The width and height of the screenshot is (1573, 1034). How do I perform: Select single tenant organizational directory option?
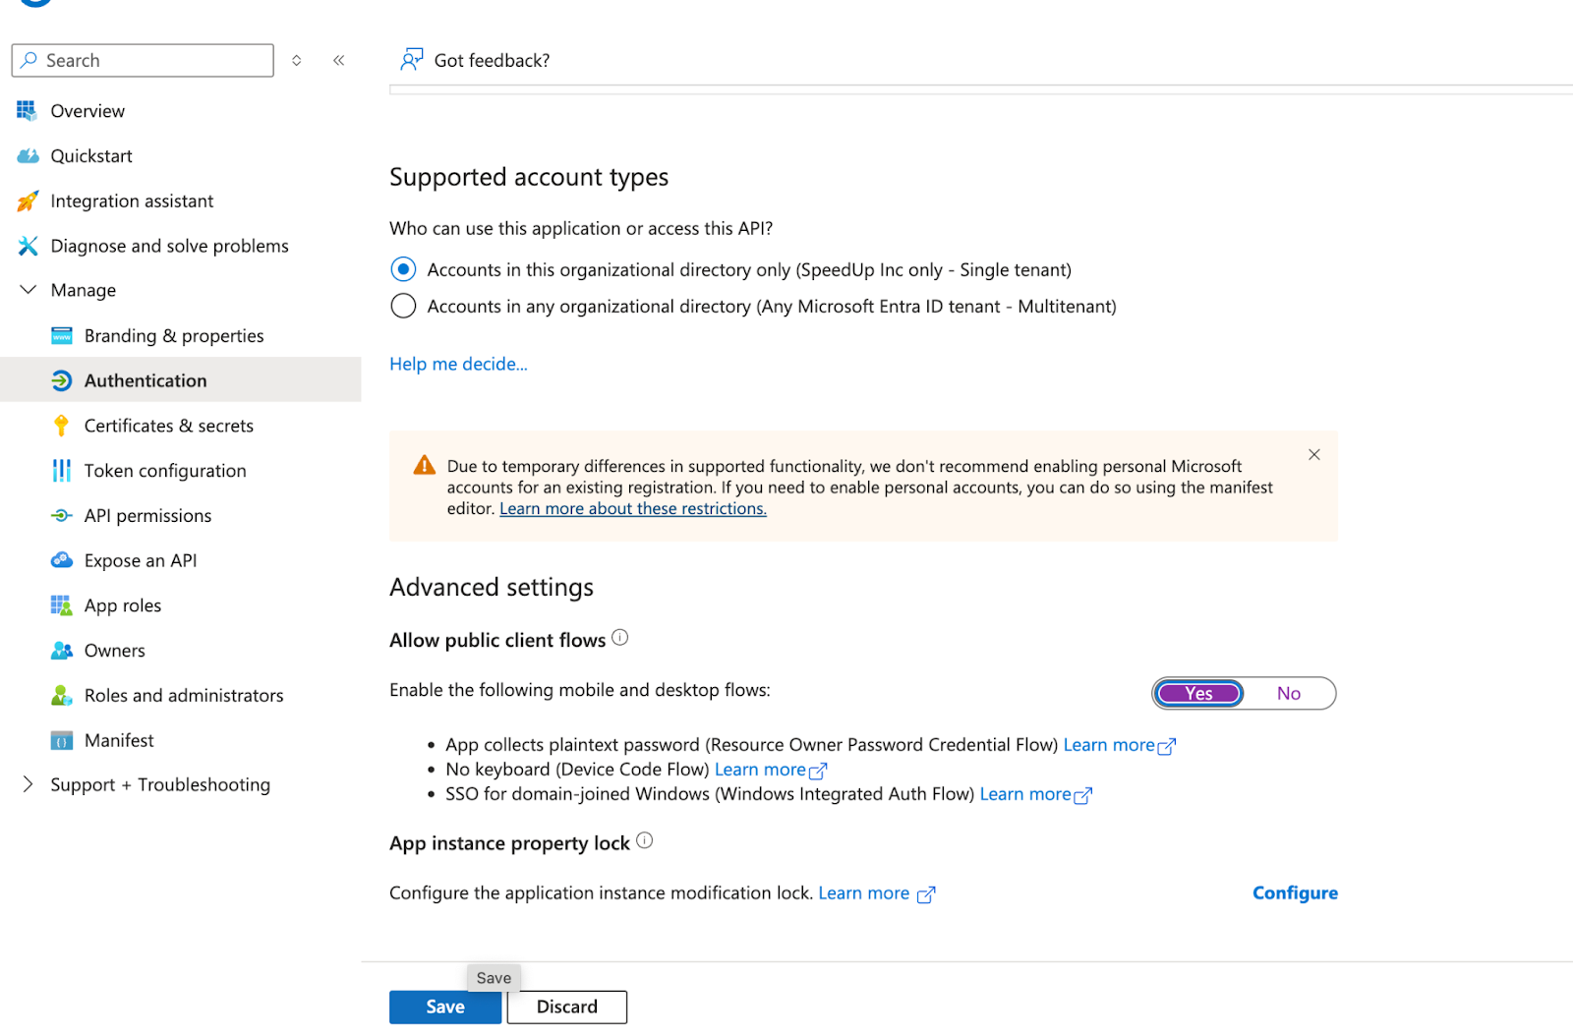pyautogui.click(x=403, y=269)
